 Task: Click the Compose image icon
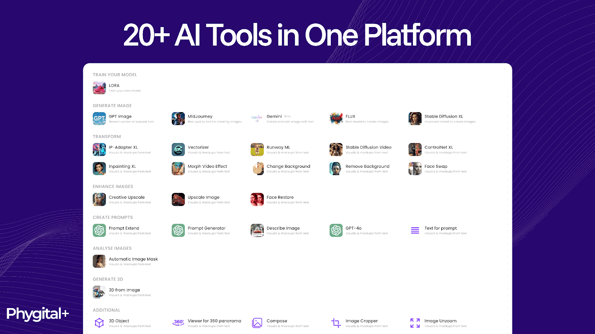click(257, 323)
